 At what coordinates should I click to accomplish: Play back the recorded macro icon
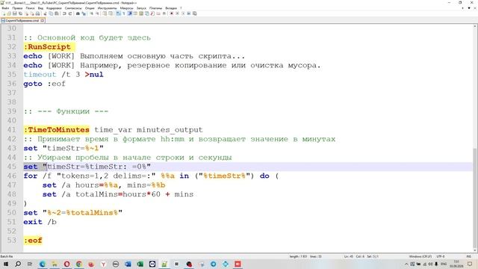coord(183,13)
